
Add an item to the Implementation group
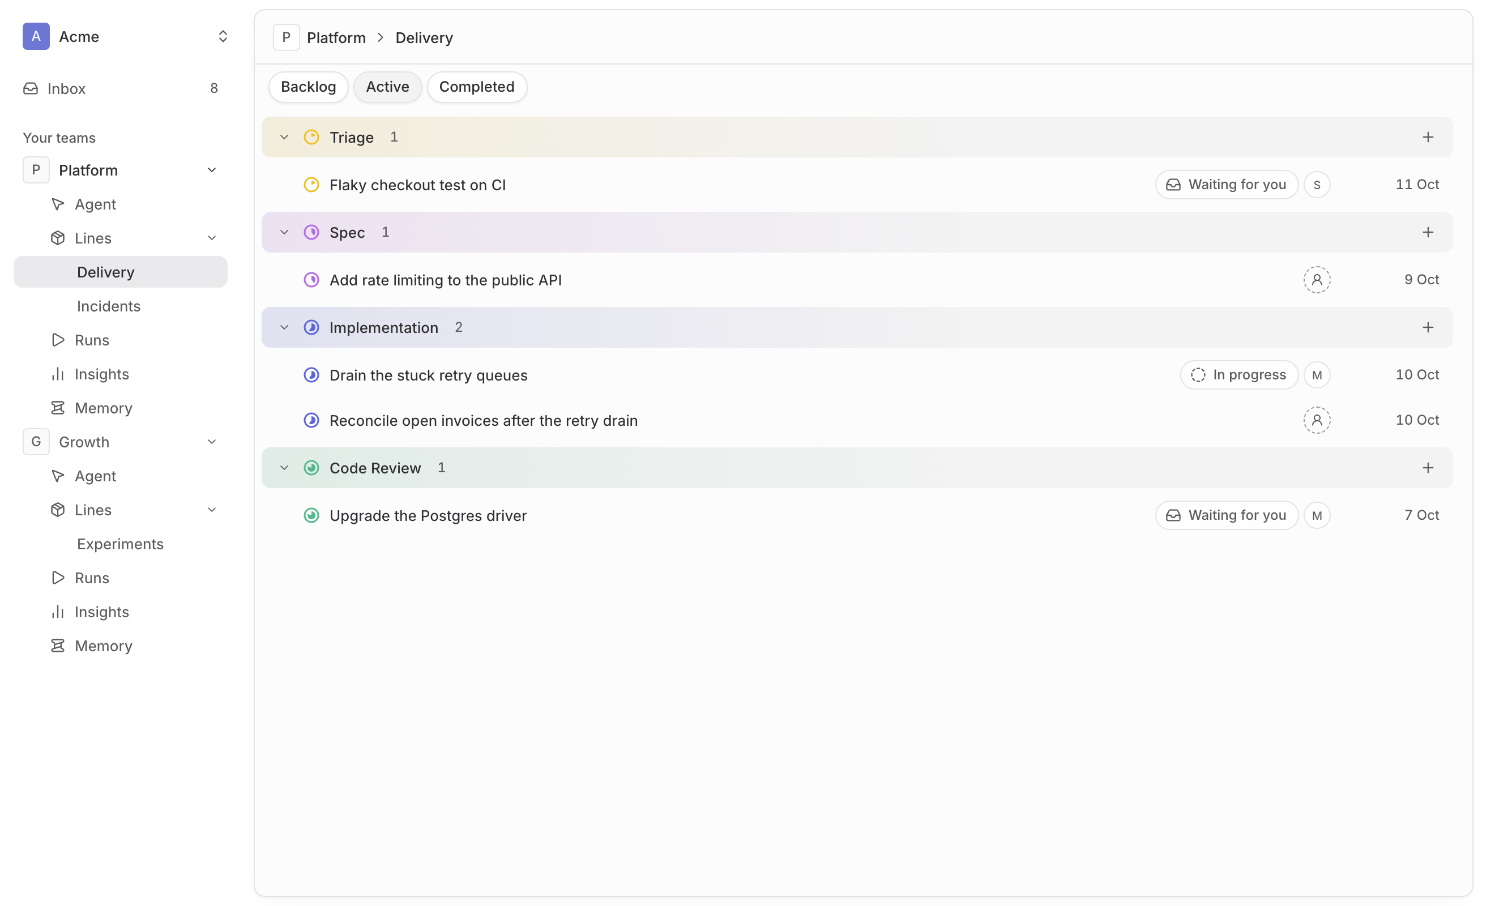click(x=1428, y=328)
